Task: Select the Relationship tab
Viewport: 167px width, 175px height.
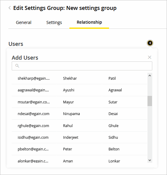Action: point(89,22)
